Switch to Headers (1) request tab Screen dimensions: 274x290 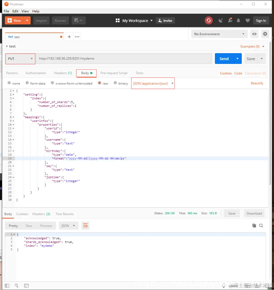pos(63,73)
